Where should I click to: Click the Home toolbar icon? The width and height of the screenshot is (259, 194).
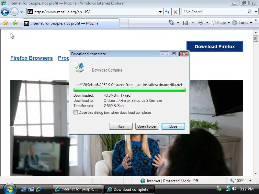point(171,23)
